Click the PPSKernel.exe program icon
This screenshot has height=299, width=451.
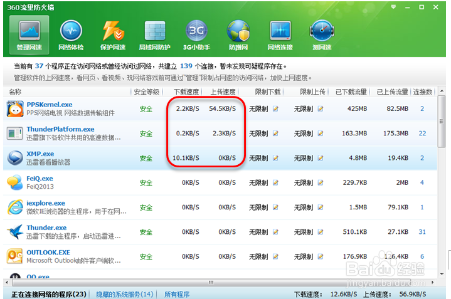(15, 108)
